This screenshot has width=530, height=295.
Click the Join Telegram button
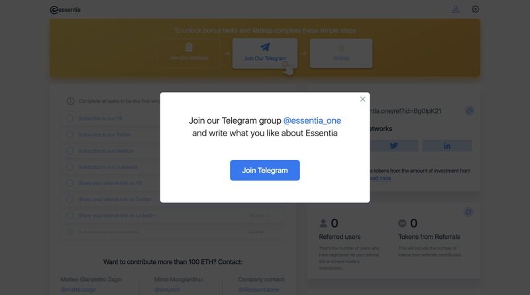pyautogui.click(x=265, y=171)
